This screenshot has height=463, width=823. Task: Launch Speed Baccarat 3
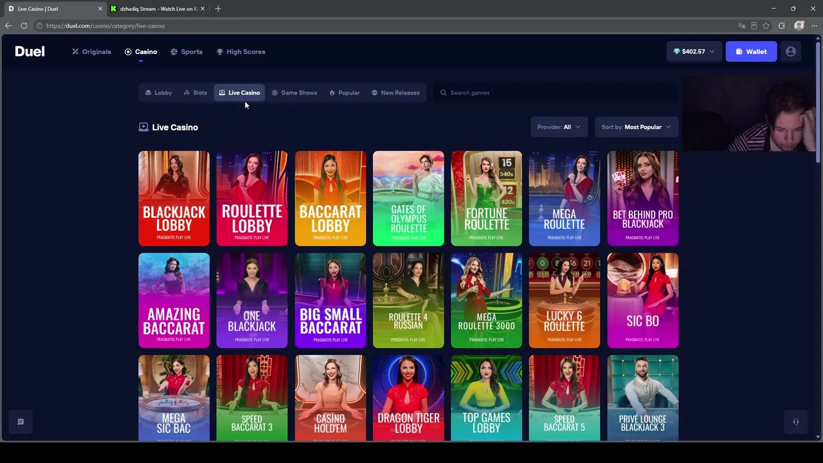click(x=252, y=398)
